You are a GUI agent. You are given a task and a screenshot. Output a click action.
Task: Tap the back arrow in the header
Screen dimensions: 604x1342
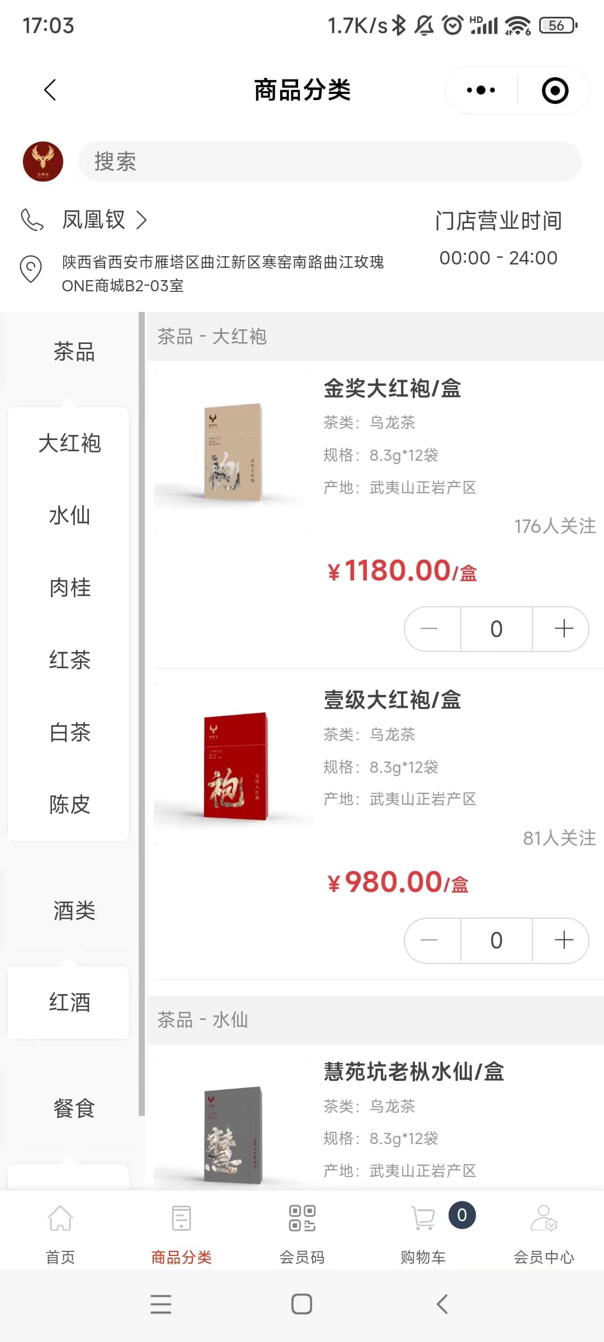pyautogui.click(x=50, y=90)
